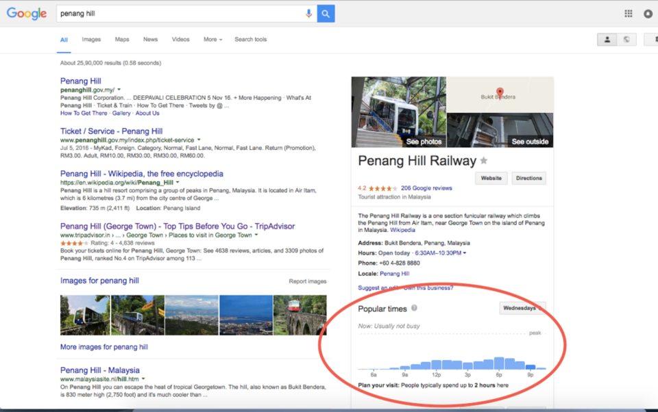The width and height of the screenshot is (658, 412).
Task: Open the Bukit Bendera map preview
Action: pyautogui.click(x=500, y=94)
